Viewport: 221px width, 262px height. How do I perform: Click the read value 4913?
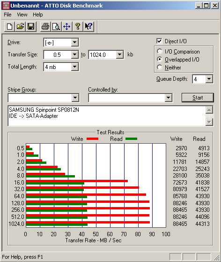click(x=204, y=148)
